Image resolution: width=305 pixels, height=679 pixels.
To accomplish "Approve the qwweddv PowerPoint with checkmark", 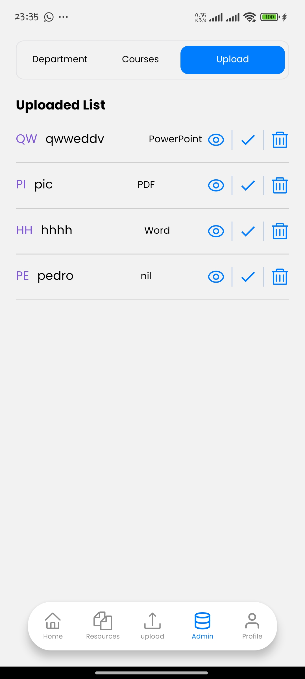I will pyautogui.click(x=248, y=140).
